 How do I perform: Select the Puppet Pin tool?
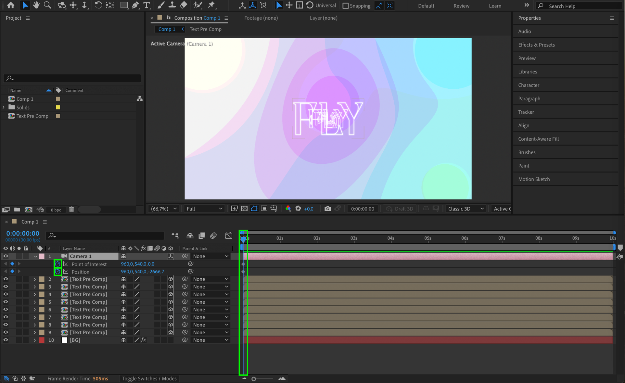212,5
